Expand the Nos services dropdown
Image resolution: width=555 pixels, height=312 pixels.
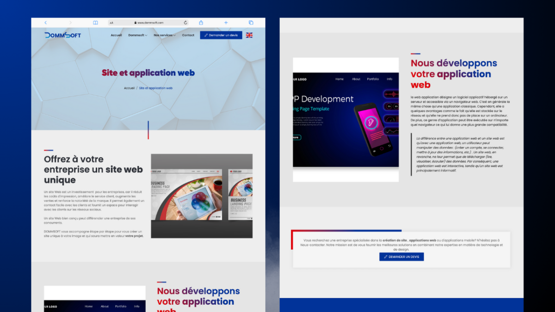[x=164, y=35]
